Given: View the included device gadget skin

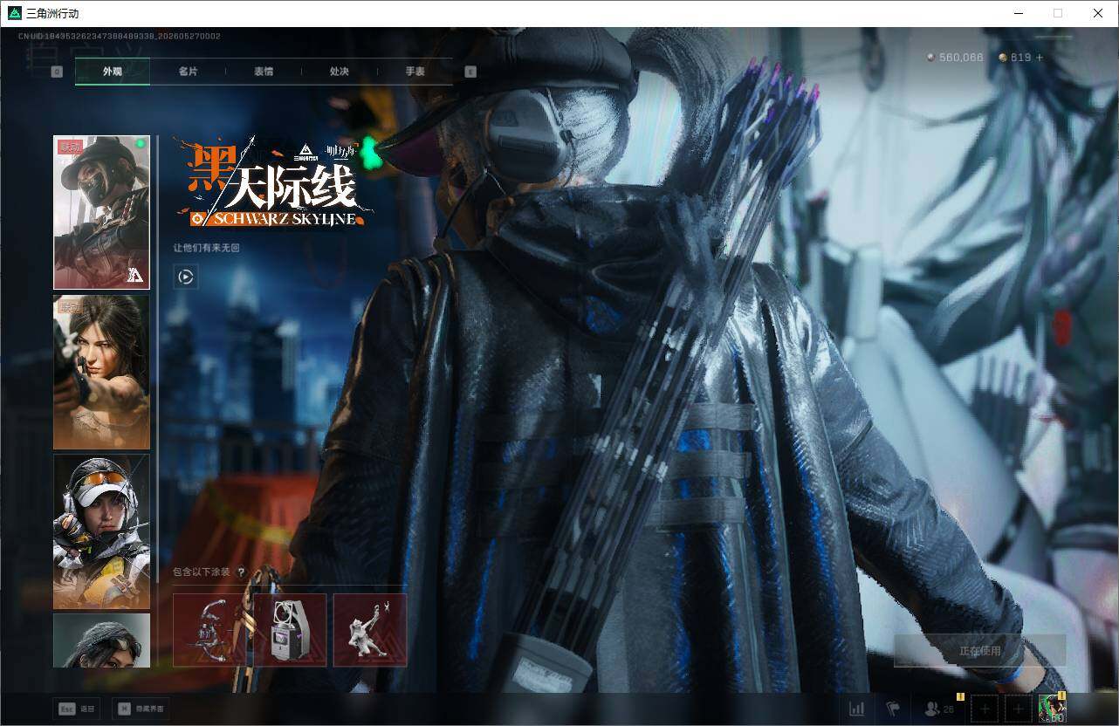Looking at the screenshot, I should click(290, 630).
